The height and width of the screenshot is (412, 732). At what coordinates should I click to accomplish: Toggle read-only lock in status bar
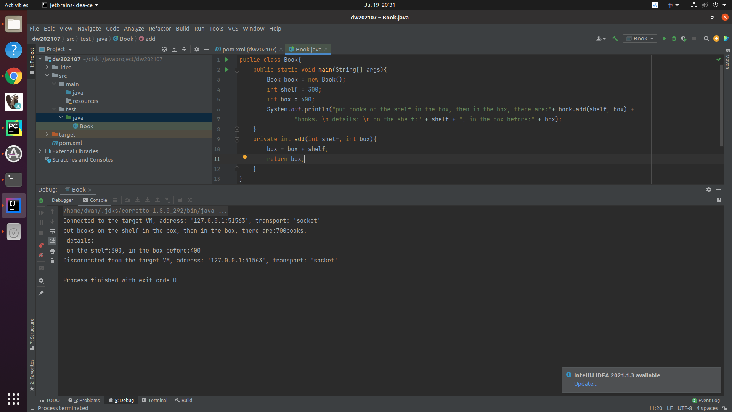[725, 408]
